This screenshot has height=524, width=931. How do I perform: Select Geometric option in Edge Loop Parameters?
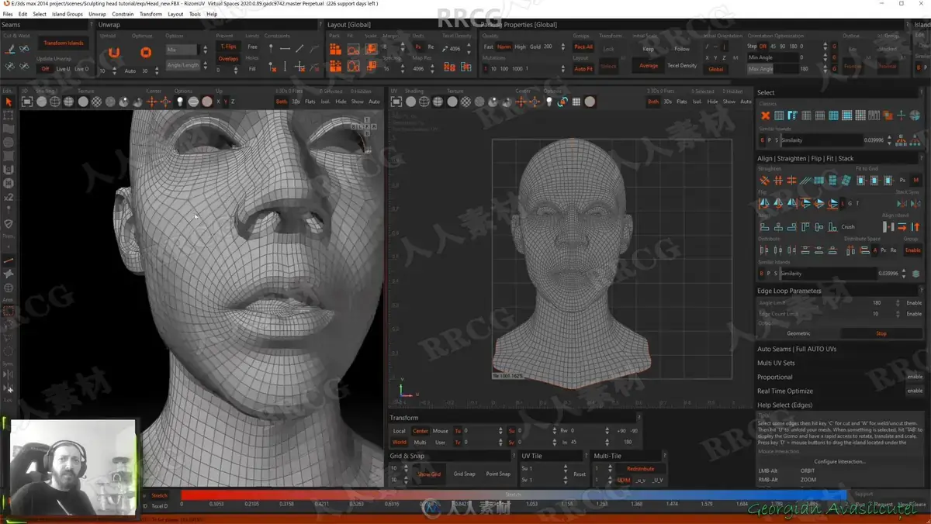coord(798,333)
